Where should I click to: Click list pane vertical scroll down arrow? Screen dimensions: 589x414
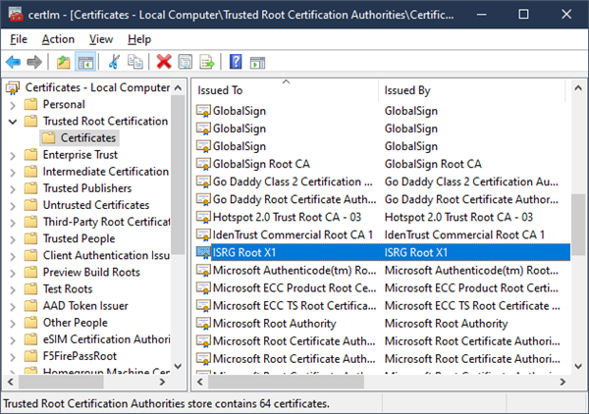pos(578,366)
